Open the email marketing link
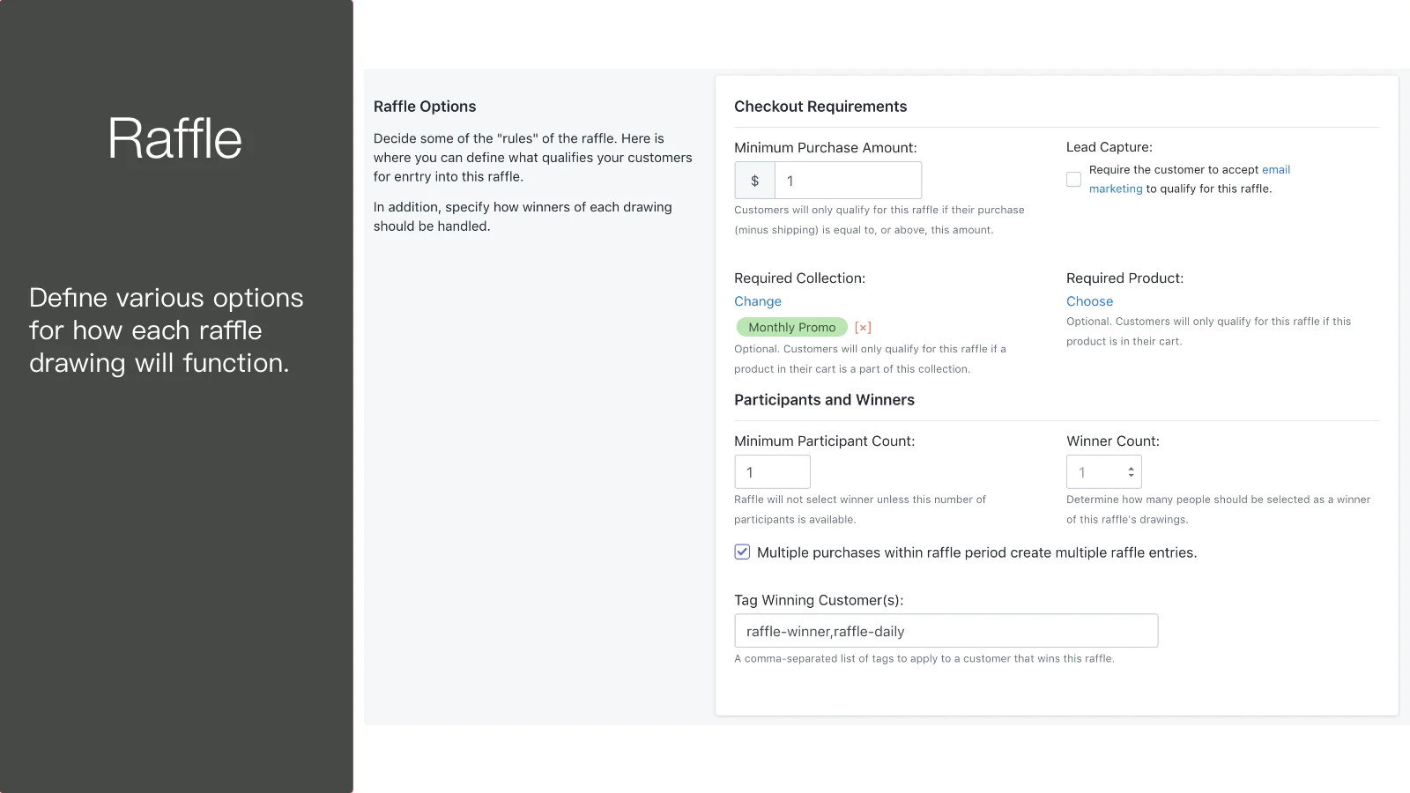 (1275, 170)
